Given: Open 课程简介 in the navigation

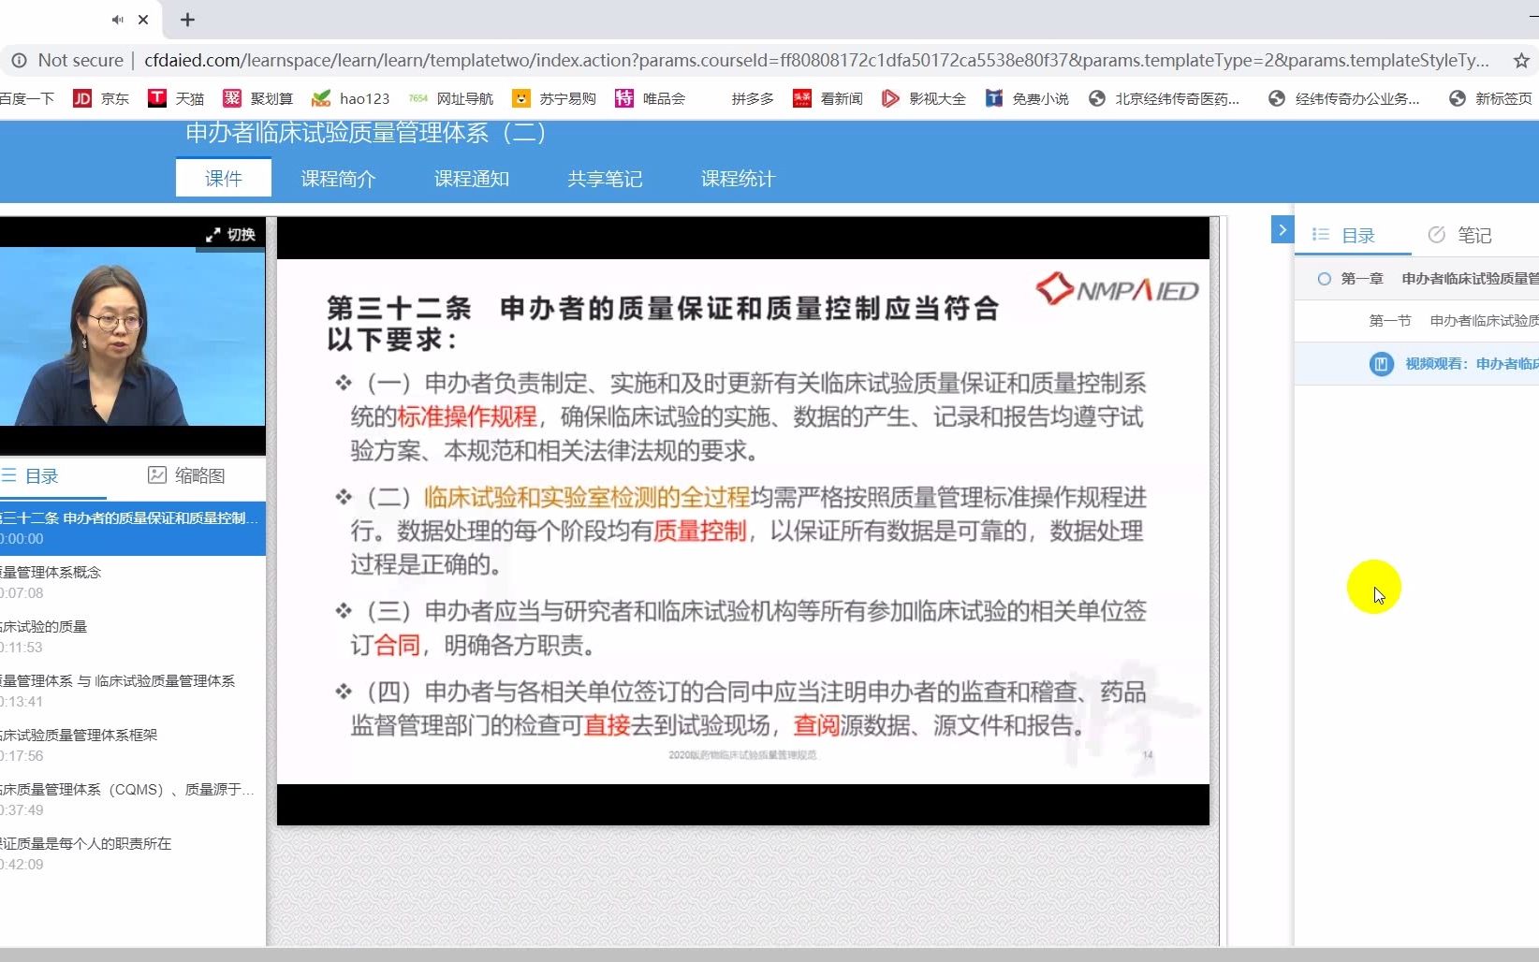Looking at the screenshot, I should [338, 178].
